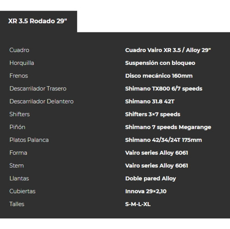230x229 pixels.
Task: Select the XR 3.5 Rodado 29" tab
Action: [38, 21]
